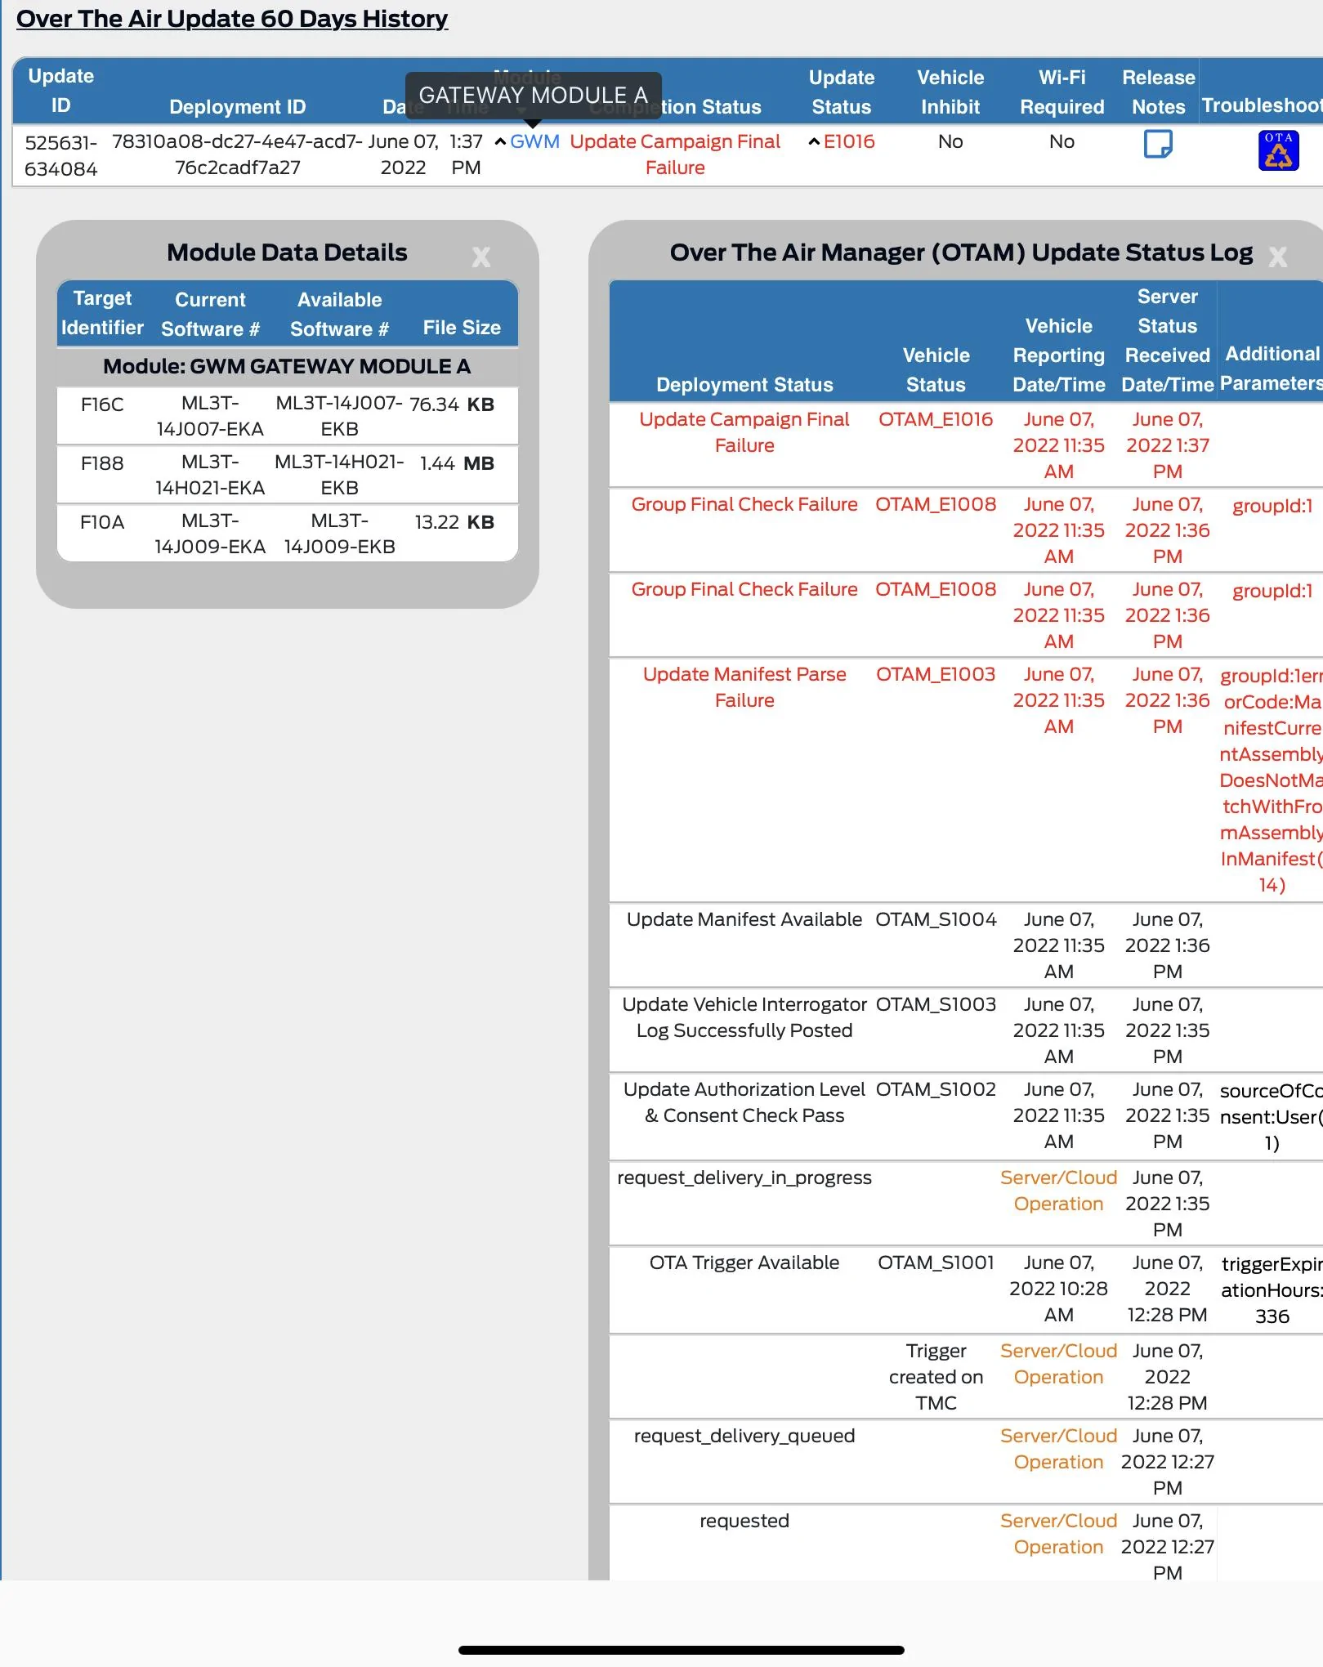Close the OTAM Update Status Log panel

pyautogui.click(x=1277, y=257)
